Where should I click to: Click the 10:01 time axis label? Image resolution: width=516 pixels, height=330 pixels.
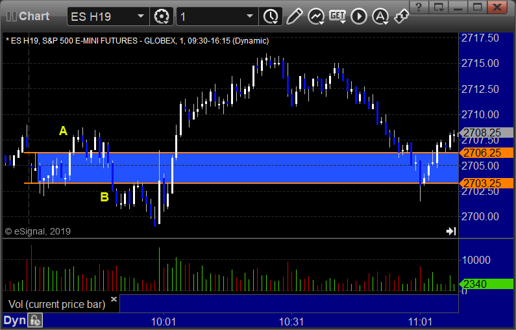[164, 322]
